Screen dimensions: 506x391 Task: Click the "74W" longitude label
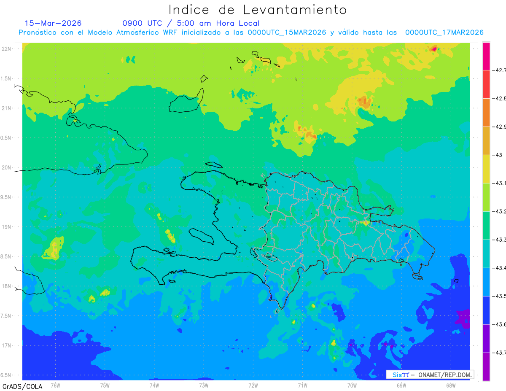[x=154, y=385]
